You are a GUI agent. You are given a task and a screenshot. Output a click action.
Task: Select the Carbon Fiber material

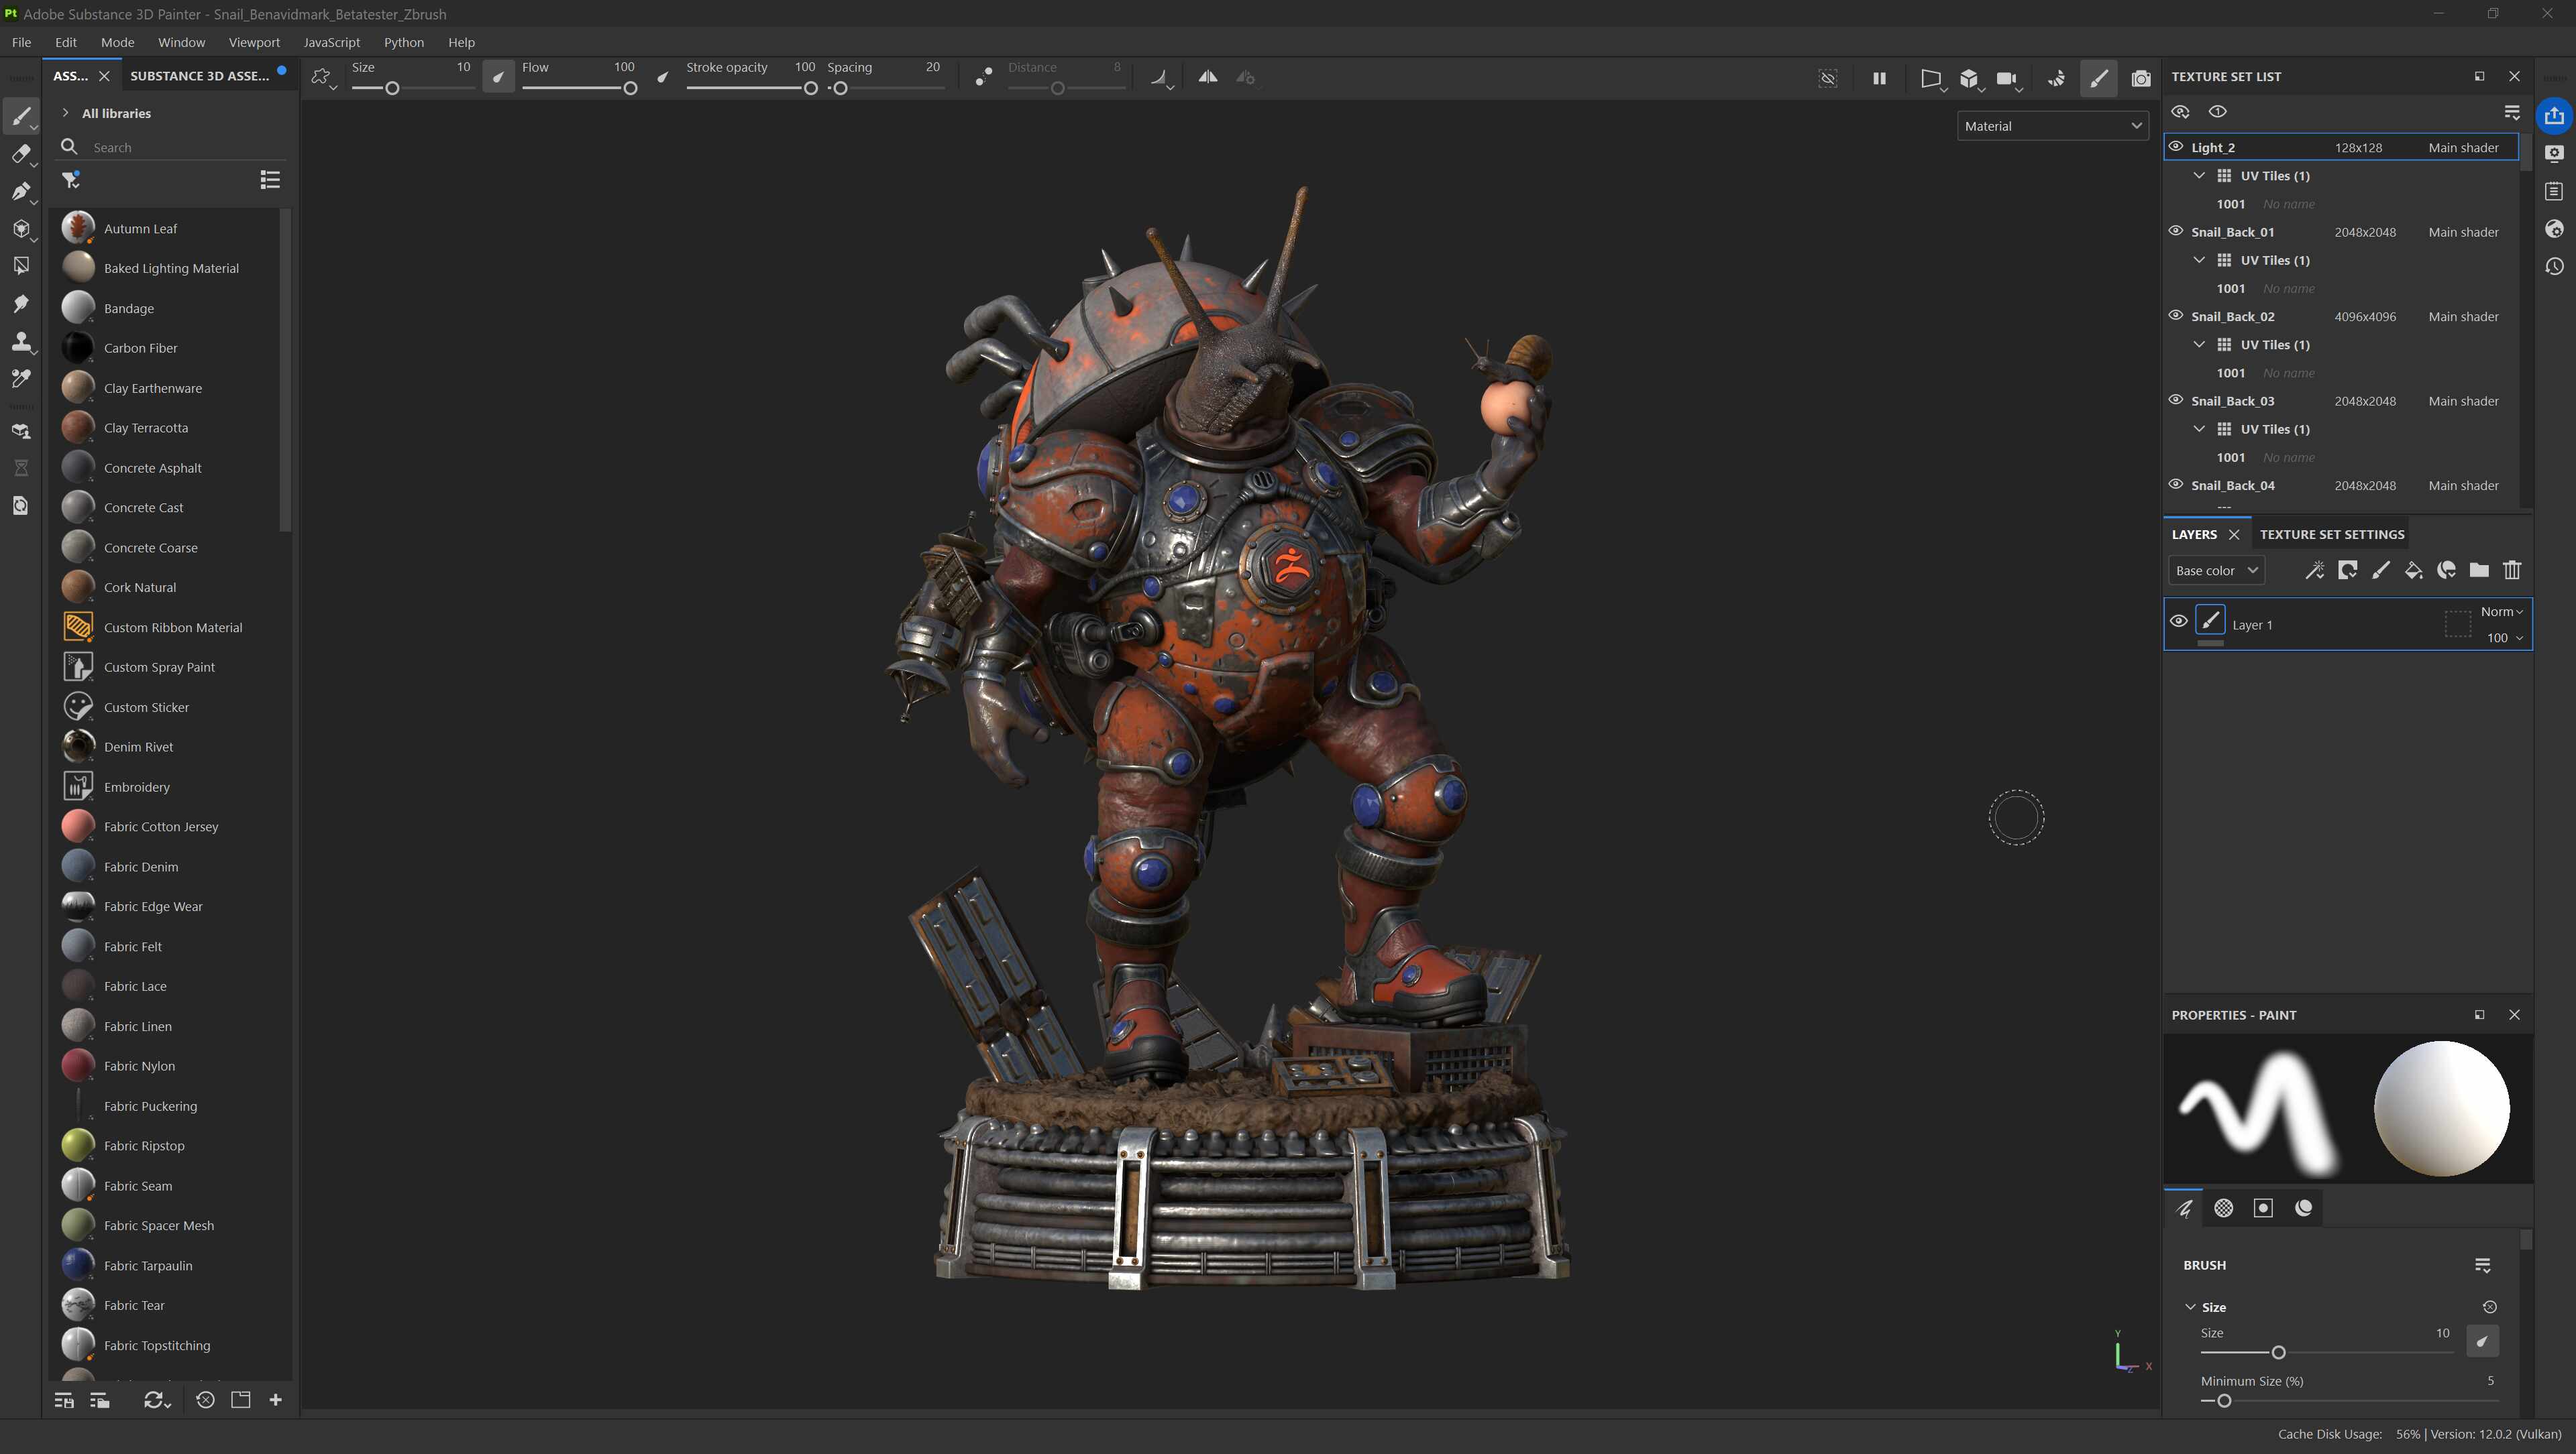(x=140, y=348)
